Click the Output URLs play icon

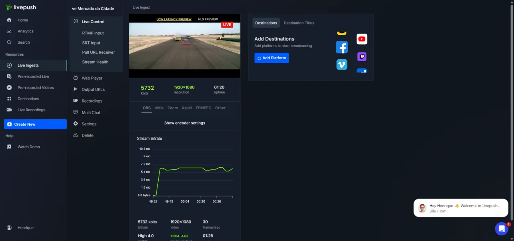click(x=75, y=89)
